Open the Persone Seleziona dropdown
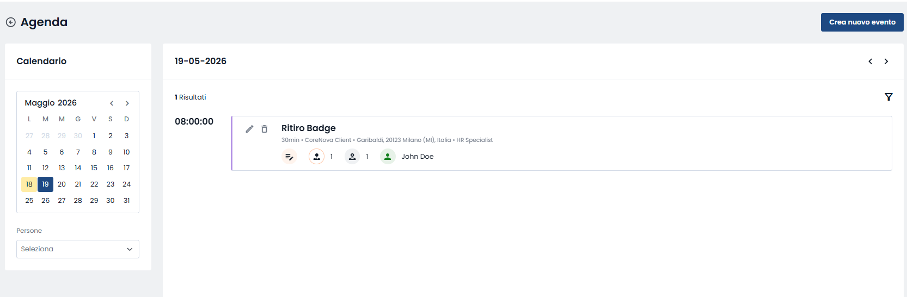This screenshot has height=297, width=907. [x=78, y=249]
